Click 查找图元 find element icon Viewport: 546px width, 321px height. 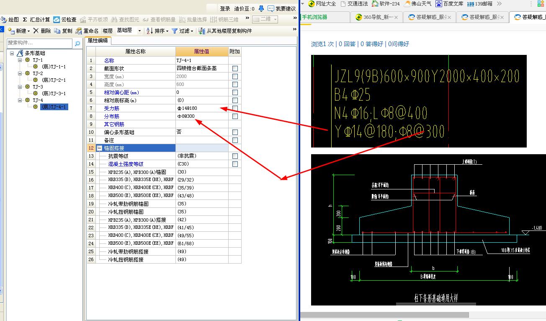tap(114, 20)
